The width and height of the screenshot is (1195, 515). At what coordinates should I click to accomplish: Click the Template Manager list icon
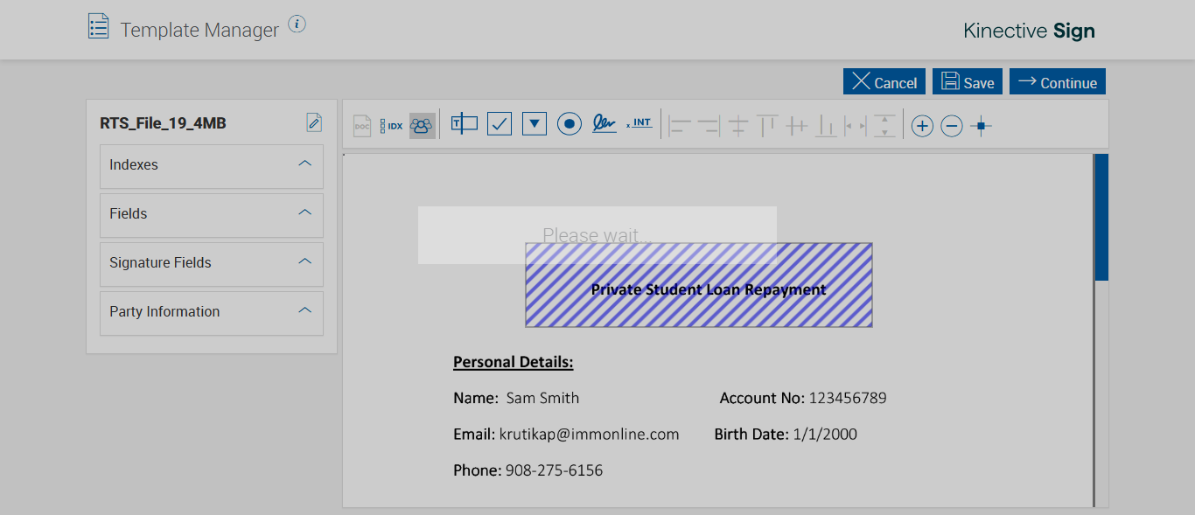(99, 26)
